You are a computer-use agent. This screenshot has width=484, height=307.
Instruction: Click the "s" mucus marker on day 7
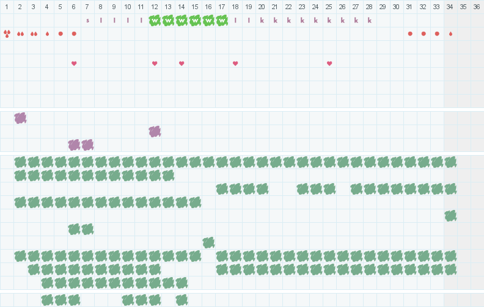click(x=87, y=20)
